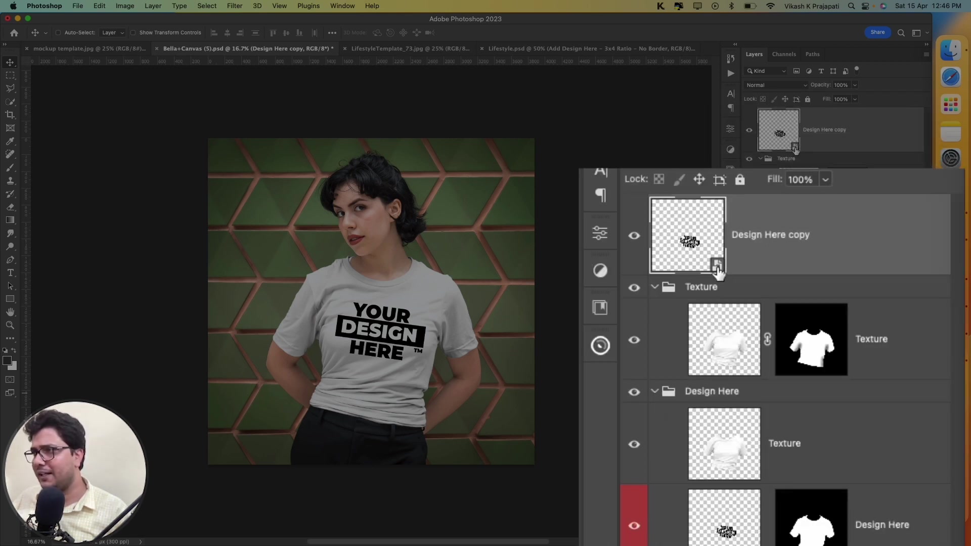Click the Share button
971x546 pixels.
pyautogui.click(x=877, y=32)
